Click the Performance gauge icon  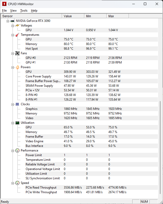pos(17,150)
